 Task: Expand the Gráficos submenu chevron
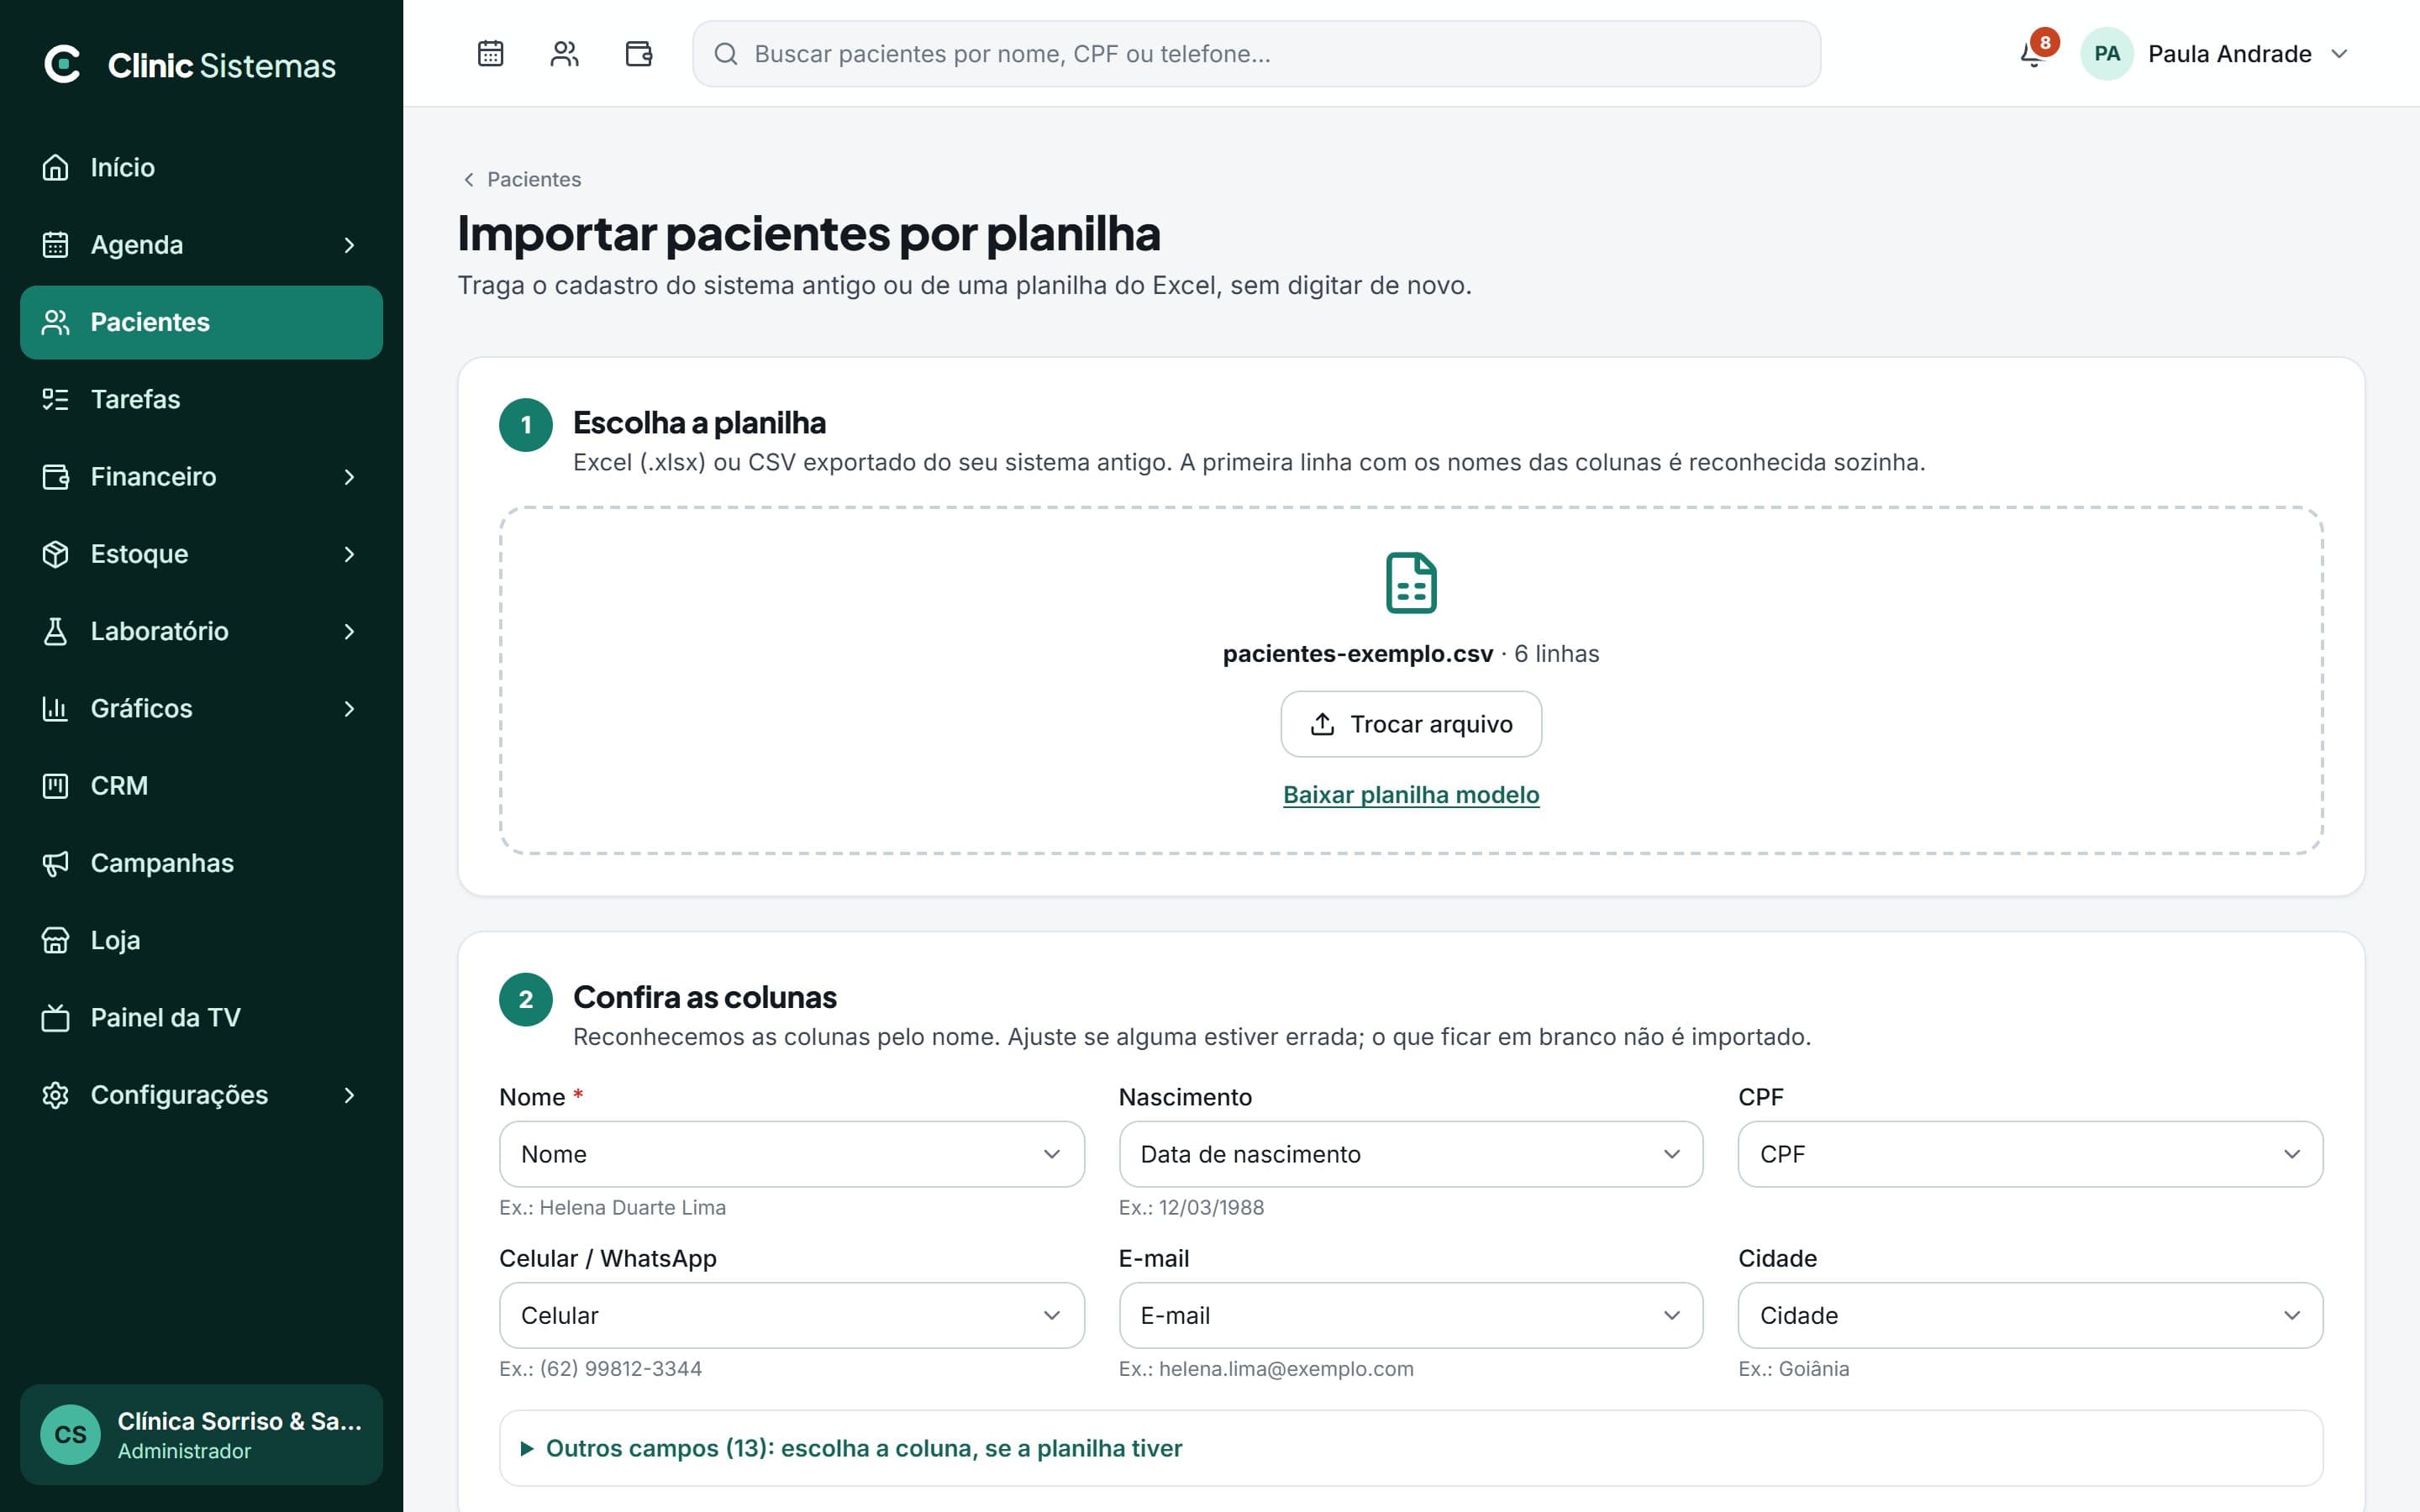pyautogui.click(x=349, y=708)
